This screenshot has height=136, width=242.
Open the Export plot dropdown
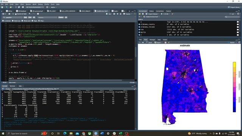coord(158,42)
